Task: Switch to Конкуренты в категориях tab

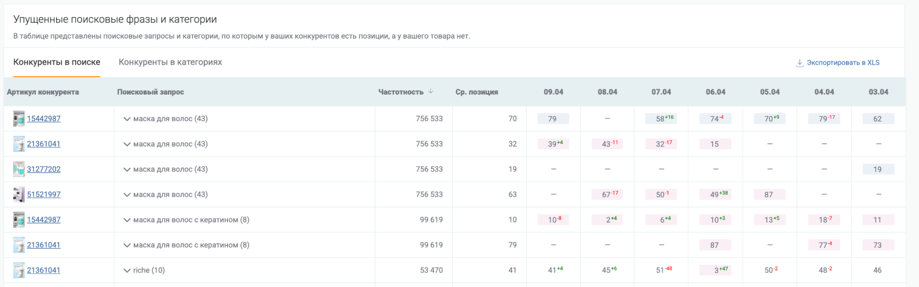Action: click(x=170, y=62)
